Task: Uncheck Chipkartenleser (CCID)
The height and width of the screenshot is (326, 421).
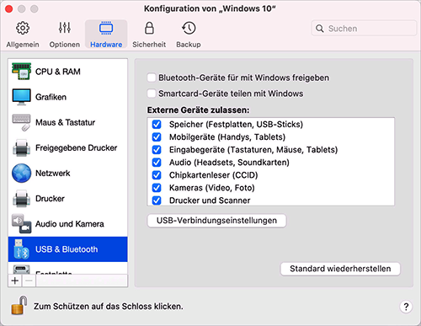Action: pyautogui.click(x=157, y=175)
